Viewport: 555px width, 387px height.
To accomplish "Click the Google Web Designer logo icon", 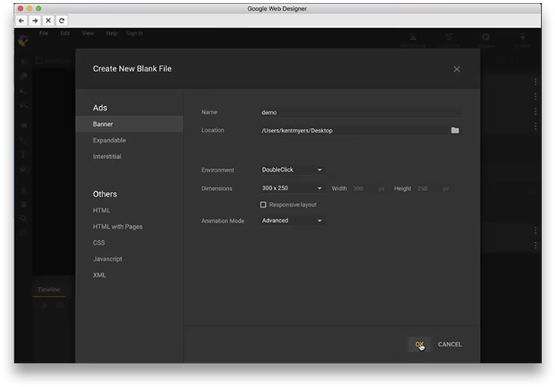I will point(23,41).
